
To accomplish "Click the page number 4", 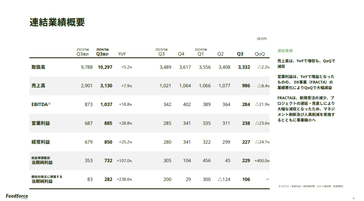I will tap(353, 198).
